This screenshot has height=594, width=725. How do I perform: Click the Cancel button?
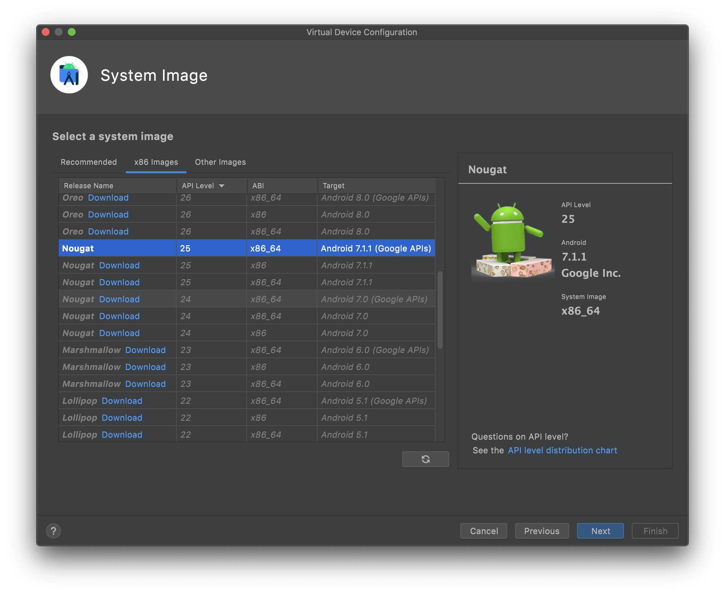[483, 531]
